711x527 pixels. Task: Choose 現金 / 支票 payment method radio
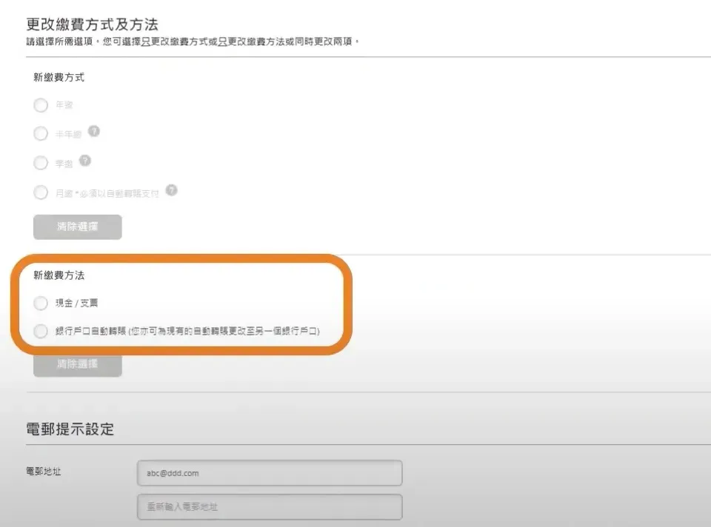tap(41, 303)
